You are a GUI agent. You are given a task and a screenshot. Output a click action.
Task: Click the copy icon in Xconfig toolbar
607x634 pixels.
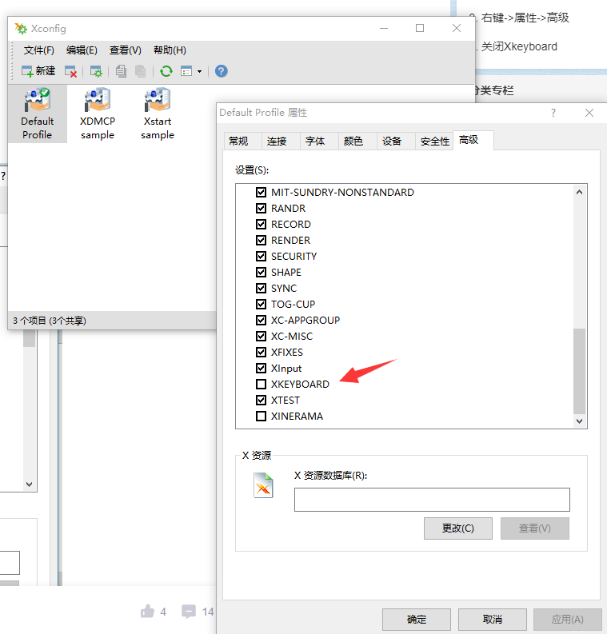tap(121, 72)
